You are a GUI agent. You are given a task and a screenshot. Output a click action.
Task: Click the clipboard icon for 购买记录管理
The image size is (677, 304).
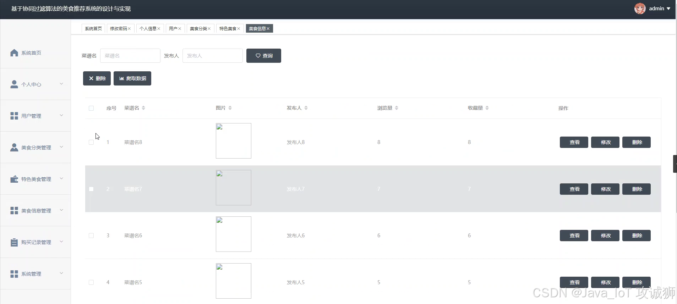[14, 242]
